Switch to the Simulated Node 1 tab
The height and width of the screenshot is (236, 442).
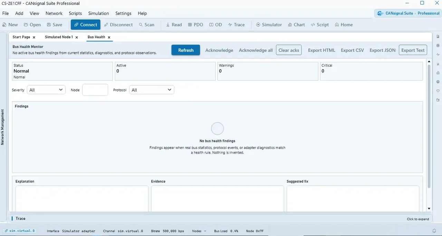59,37
